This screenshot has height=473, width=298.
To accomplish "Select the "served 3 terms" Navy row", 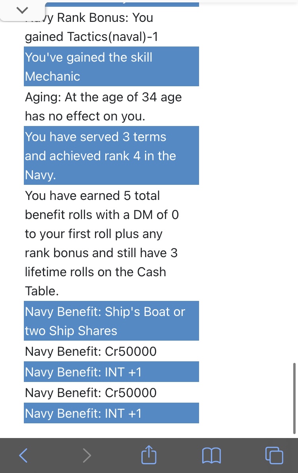I will [111, 155].
